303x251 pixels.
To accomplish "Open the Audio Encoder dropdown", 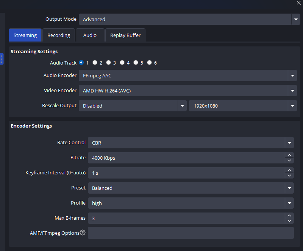I will click(188, 75).
